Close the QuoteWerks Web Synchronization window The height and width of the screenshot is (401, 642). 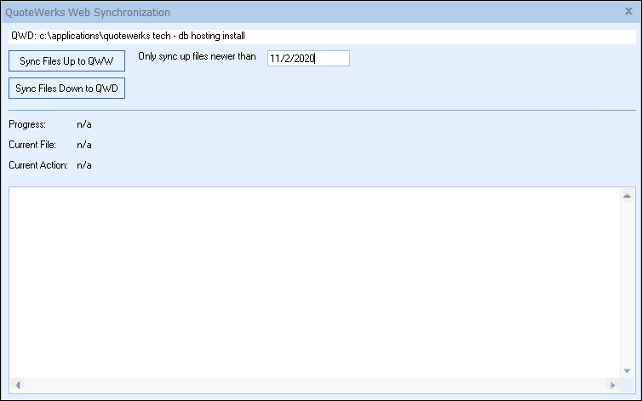point(628,12)
